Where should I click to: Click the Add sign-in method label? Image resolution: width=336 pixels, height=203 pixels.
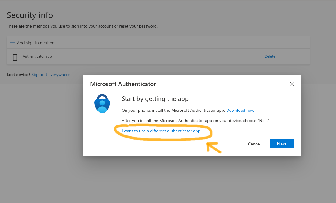coord(36,43)
